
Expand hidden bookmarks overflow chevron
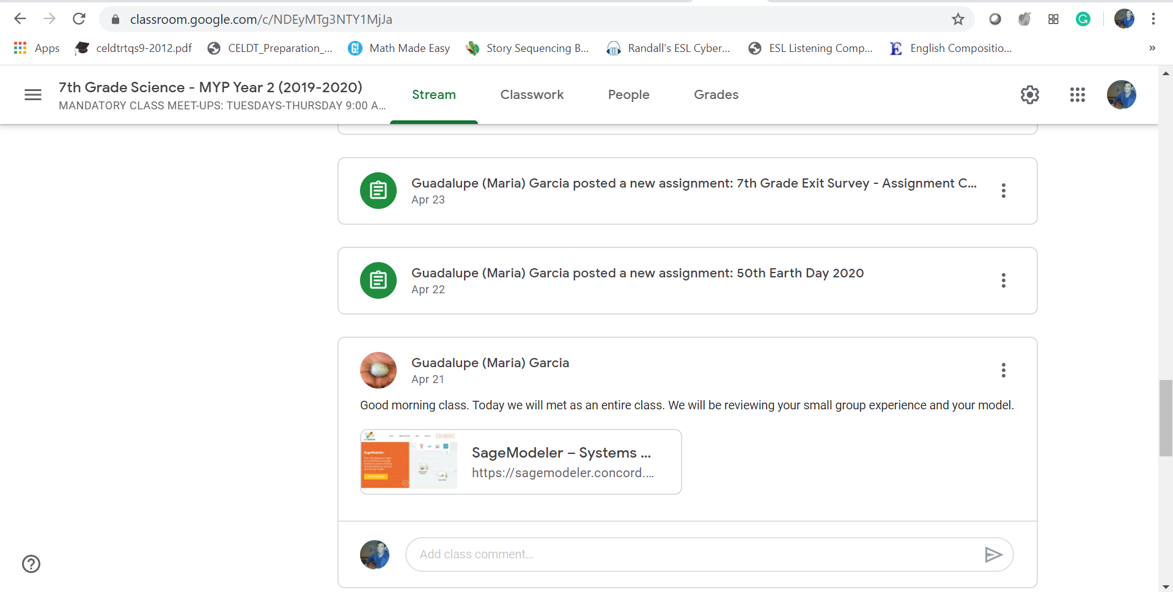(x=1152, y=48)
